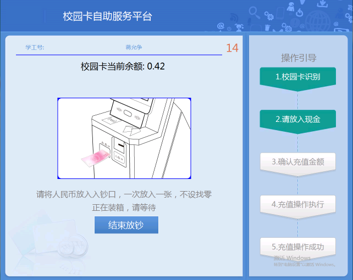The image size is (353, 280).
Task: Select step 1.校园卡识别 in guide
Action: coord(298,77)
